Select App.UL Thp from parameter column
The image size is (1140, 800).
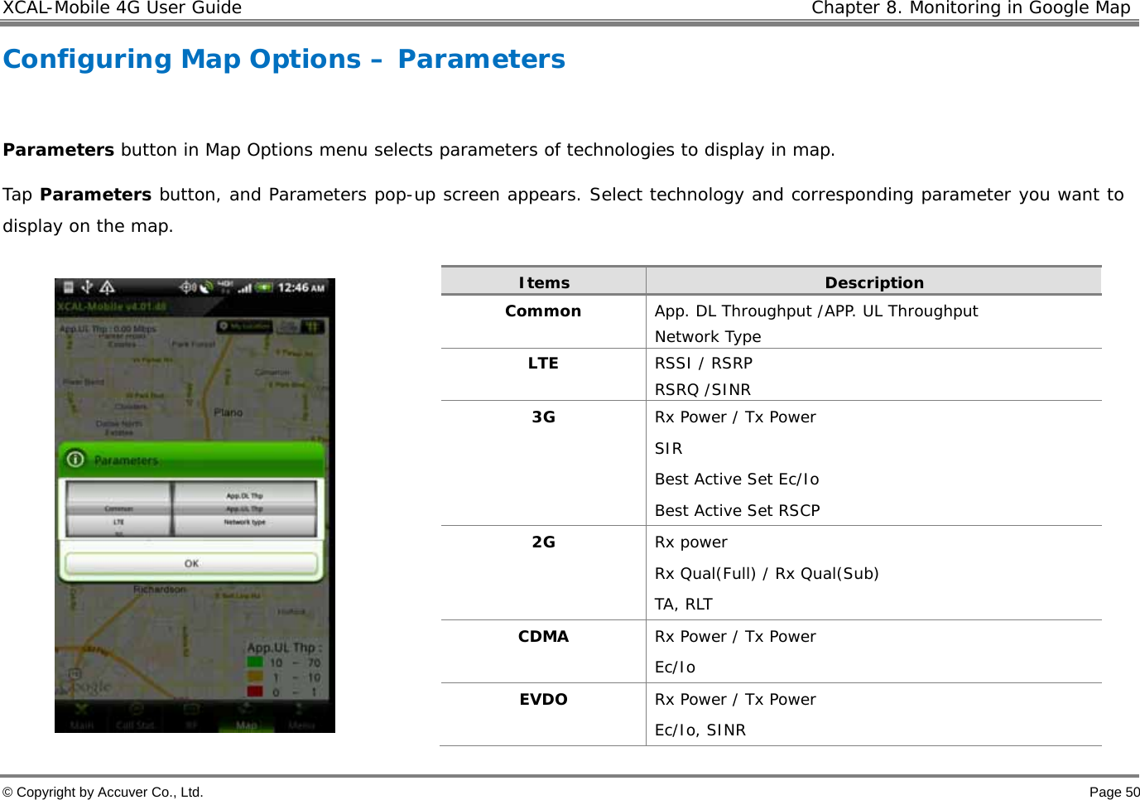[245, 507]
